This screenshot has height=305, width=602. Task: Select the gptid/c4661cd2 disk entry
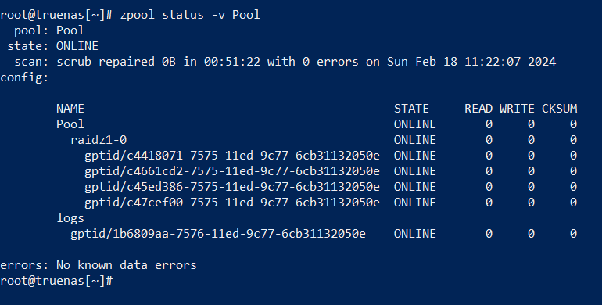tap(232, 171)
